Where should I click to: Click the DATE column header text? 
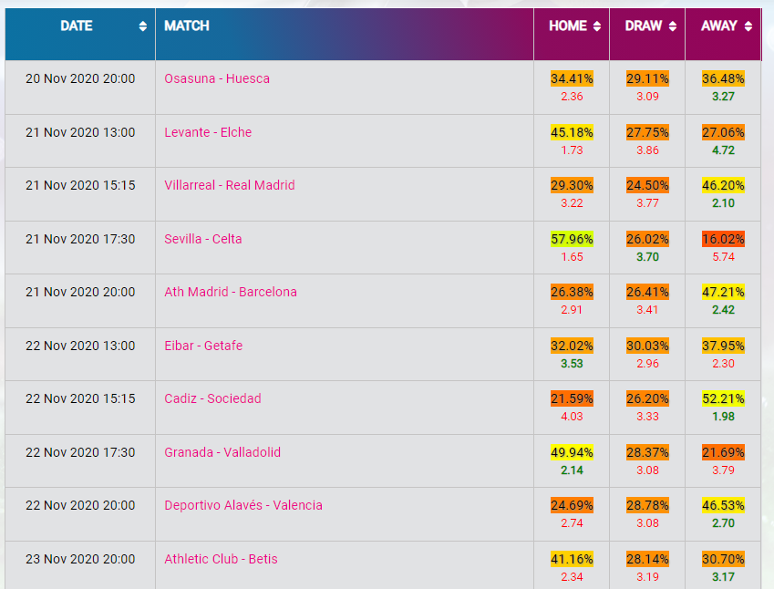click(x=76, y=26)
